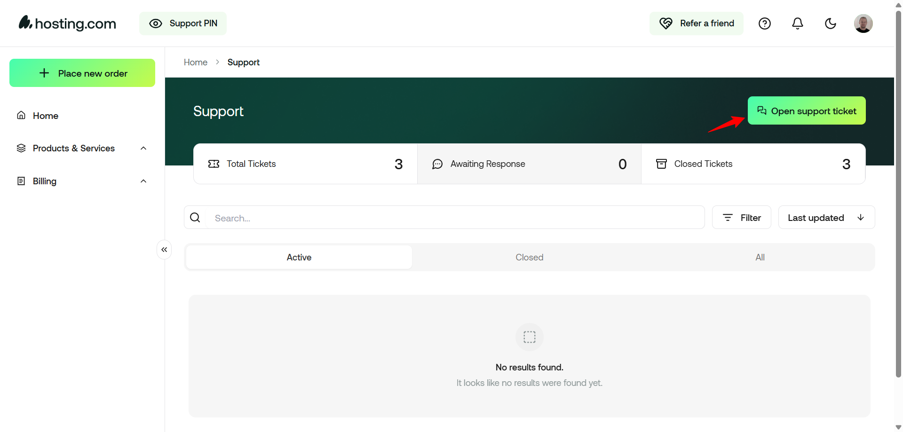Image resolution: width=903 pixels, height=432 pixels.
Task: Click the breadcrumb chevron separator
Action: coord(217,62)
